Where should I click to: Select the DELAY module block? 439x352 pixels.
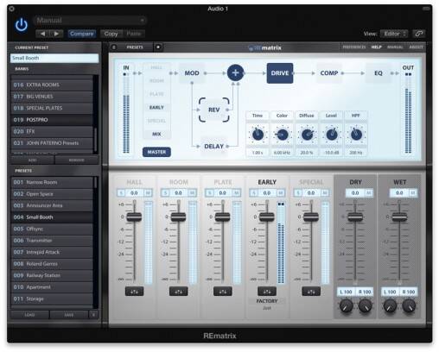pos(213,147)
